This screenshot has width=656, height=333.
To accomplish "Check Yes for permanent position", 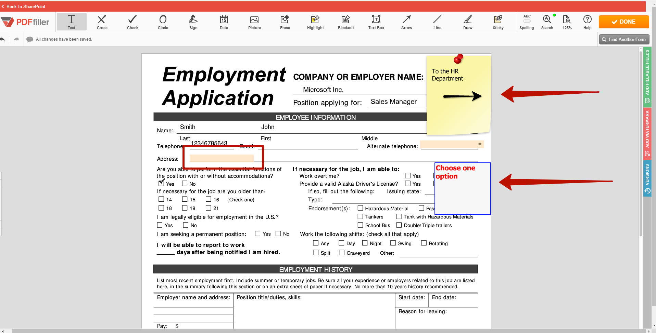I will [x=258, y=234].
